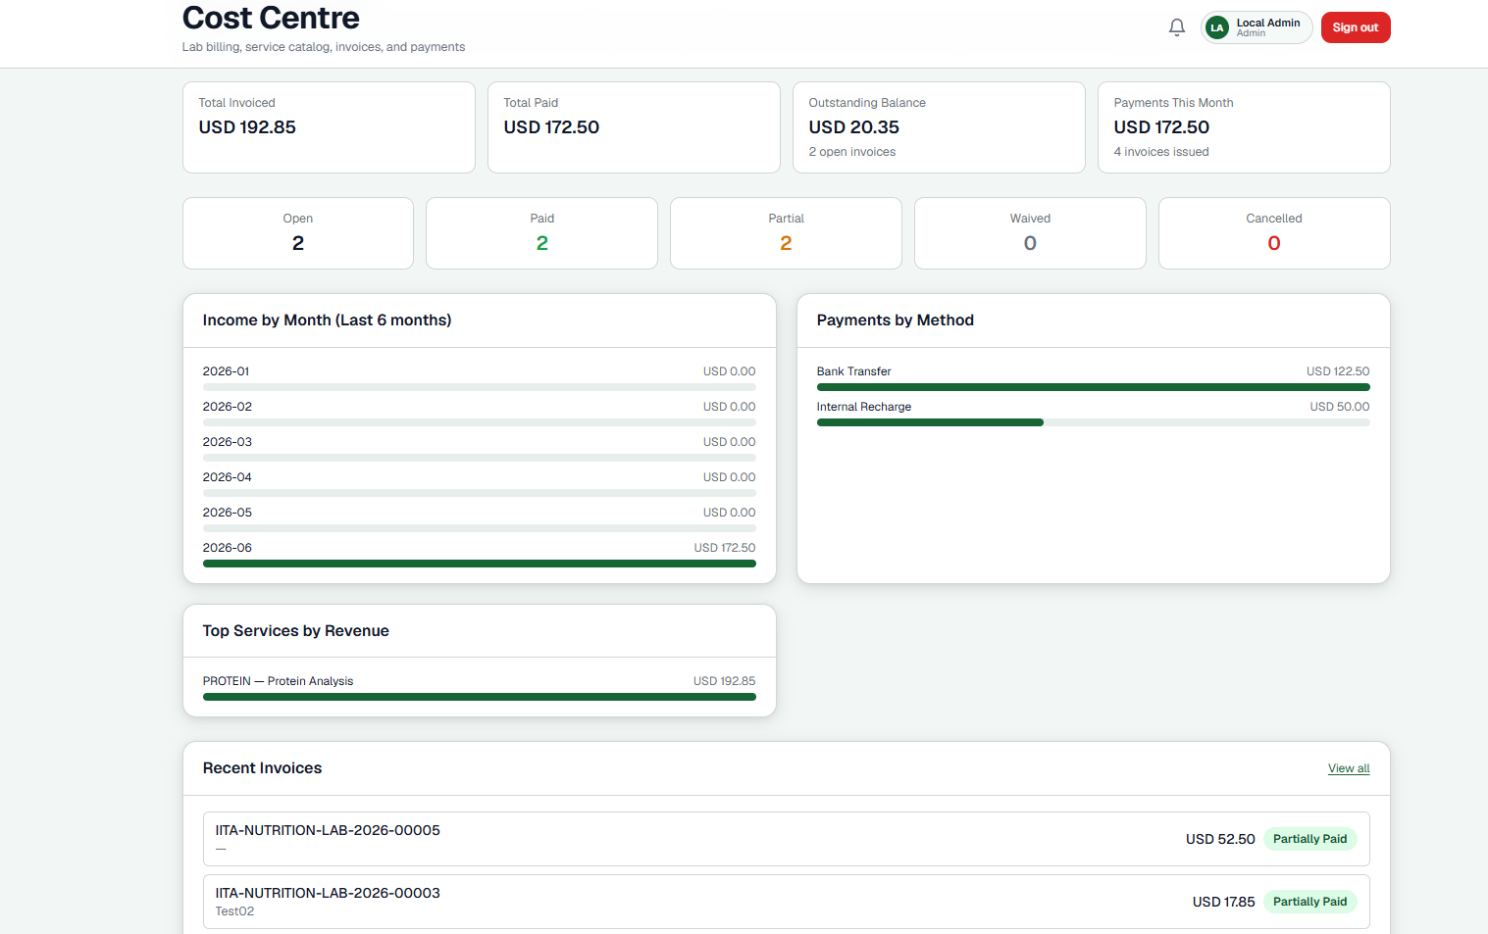The height and width of the screenshot is (934, 1488).
Task: Click the red Sign out button
Action: pyautogui.click(x=1356, y=27)
